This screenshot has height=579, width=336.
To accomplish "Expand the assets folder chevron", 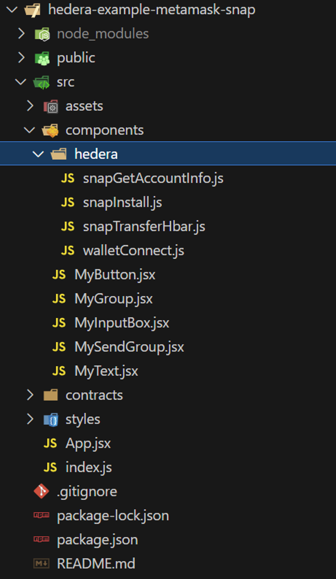I will coord(30,106).
